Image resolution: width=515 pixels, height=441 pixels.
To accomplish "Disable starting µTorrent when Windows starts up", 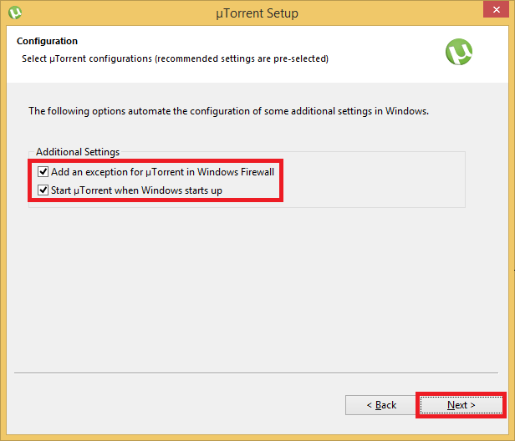I will click(43, 190).
